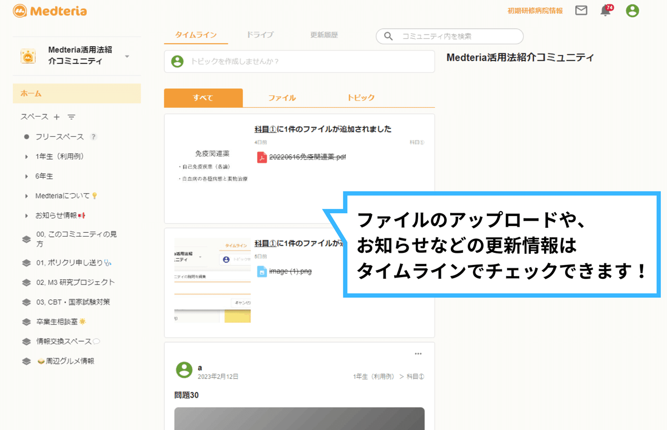
Task: Open the 周辺グルメ情報 space
Action: coord(65,361)
